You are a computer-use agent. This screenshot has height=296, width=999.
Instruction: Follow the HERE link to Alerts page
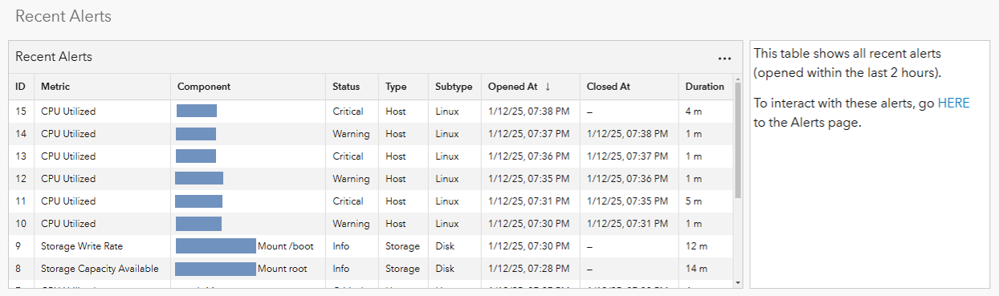pos(953,103)
